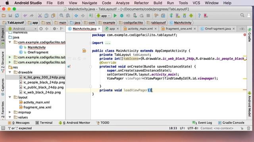Click the Make Project icon
Viewport: 254px width, 142px height.
91,16
